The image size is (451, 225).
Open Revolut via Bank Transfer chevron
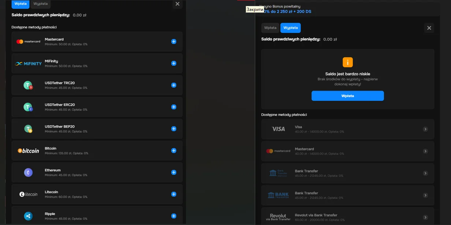(x=425, y=217)
